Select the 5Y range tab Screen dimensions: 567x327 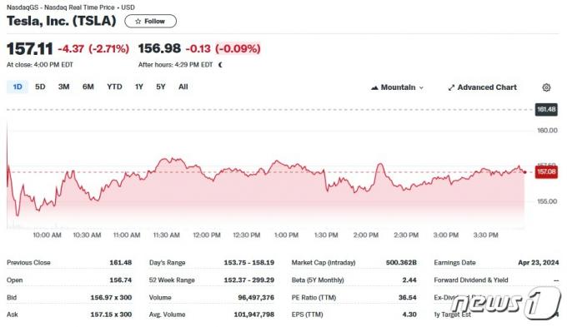click(x=161, y=87)
